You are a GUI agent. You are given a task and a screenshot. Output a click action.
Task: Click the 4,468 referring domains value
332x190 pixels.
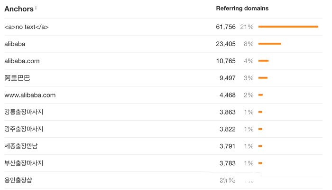pos(227,95)
